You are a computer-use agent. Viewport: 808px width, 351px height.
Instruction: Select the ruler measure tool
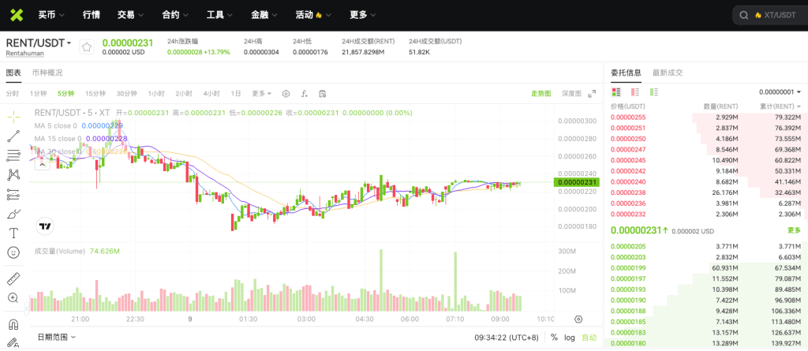tap(14, 279)
